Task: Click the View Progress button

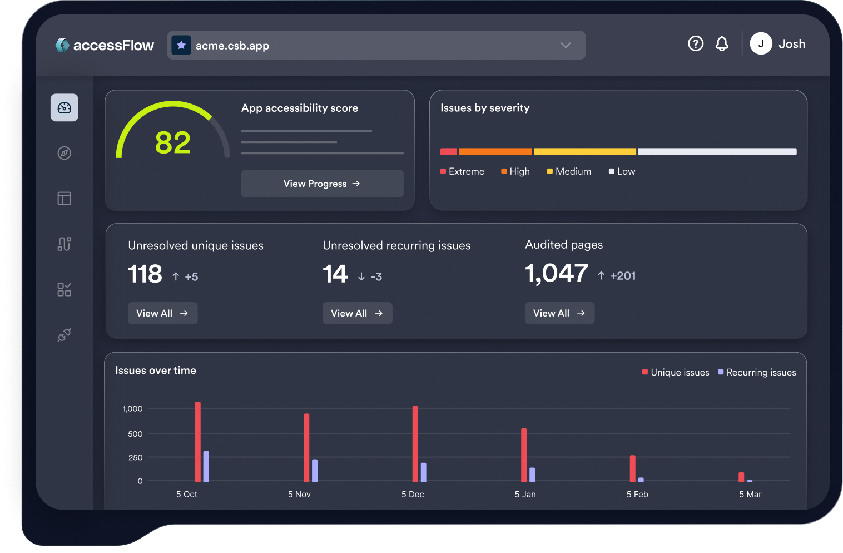Action: tap(322, 184)
